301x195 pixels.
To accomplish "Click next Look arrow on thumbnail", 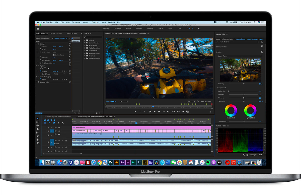I will tap(260, 70).
